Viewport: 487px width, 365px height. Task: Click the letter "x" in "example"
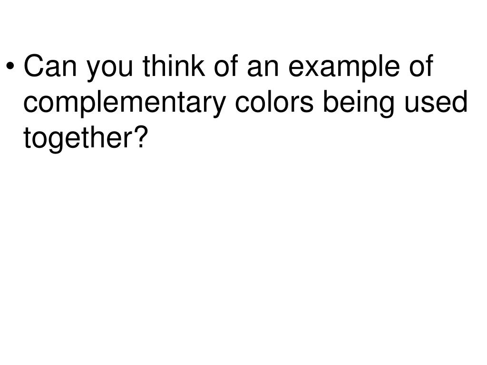(314, 69)
